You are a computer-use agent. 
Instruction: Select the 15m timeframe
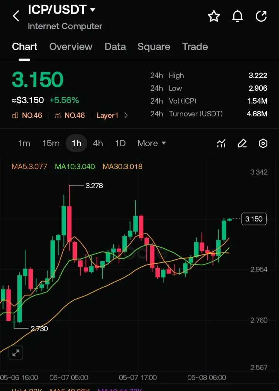point(51,144)
